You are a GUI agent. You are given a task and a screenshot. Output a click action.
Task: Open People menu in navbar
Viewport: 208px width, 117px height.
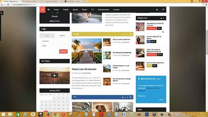pyautogui.click(x=66, y=9)
